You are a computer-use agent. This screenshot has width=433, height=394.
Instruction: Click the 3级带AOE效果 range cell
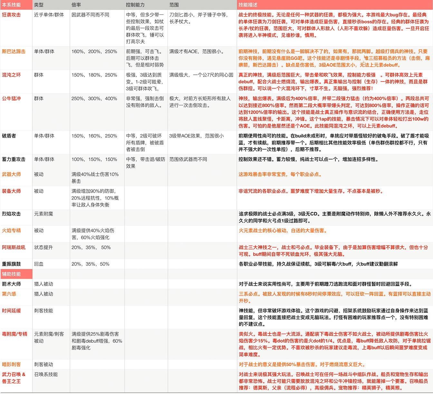202,142
